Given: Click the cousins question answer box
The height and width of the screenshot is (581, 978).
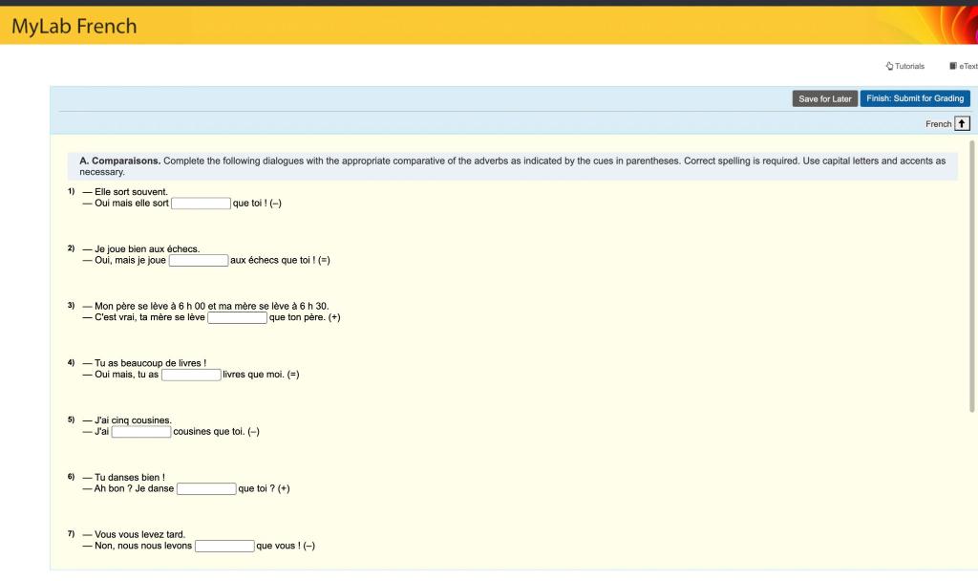Looking at the screenshot, I should click(139, 431).
